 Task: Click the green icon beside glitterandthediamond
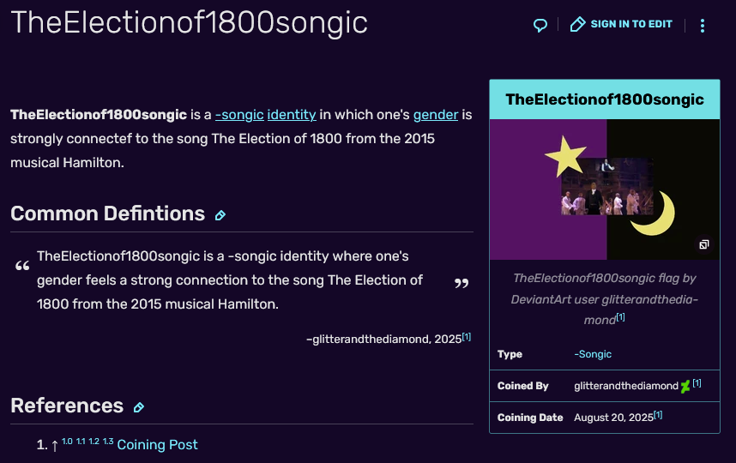click(x=685, y=387)
